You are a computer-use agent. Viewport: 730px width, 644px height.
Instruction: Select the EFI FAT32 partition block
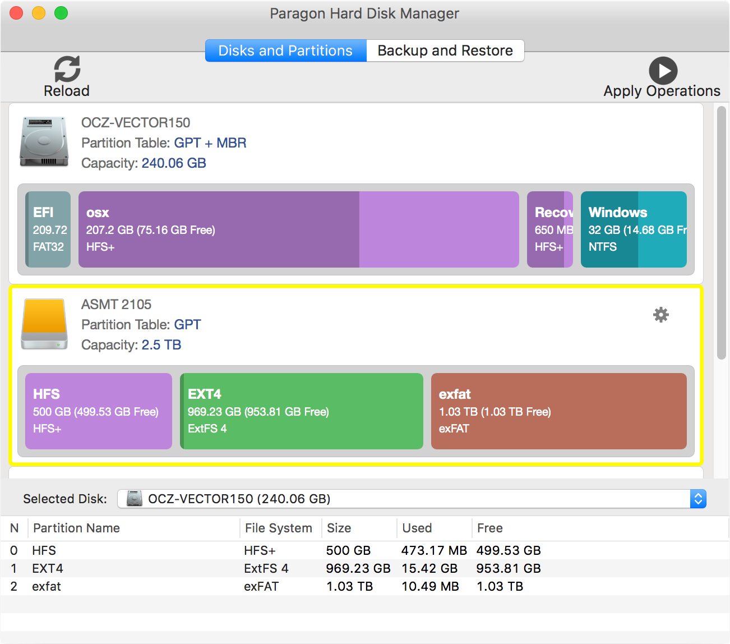[48, 229]
